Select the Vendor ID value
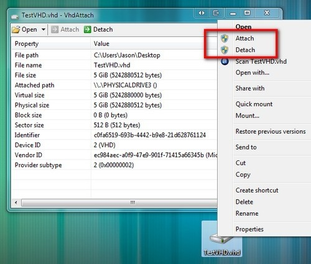The width and height of the screenshot is (311, 264). pyautogui.click(x=155, y=155)
